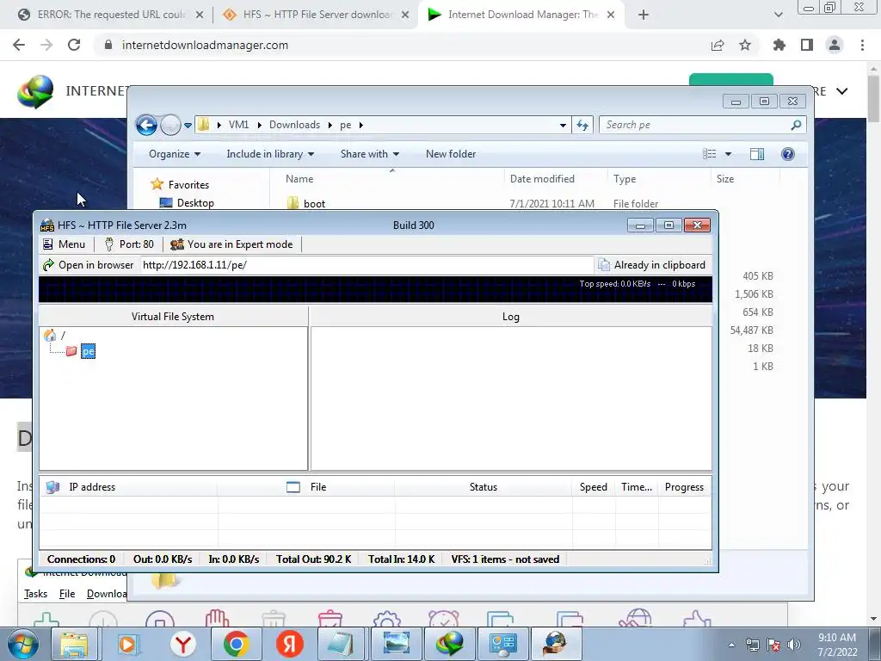
Task: Click the 'Search pe' field in Explorer
Action: click(703, 125)
